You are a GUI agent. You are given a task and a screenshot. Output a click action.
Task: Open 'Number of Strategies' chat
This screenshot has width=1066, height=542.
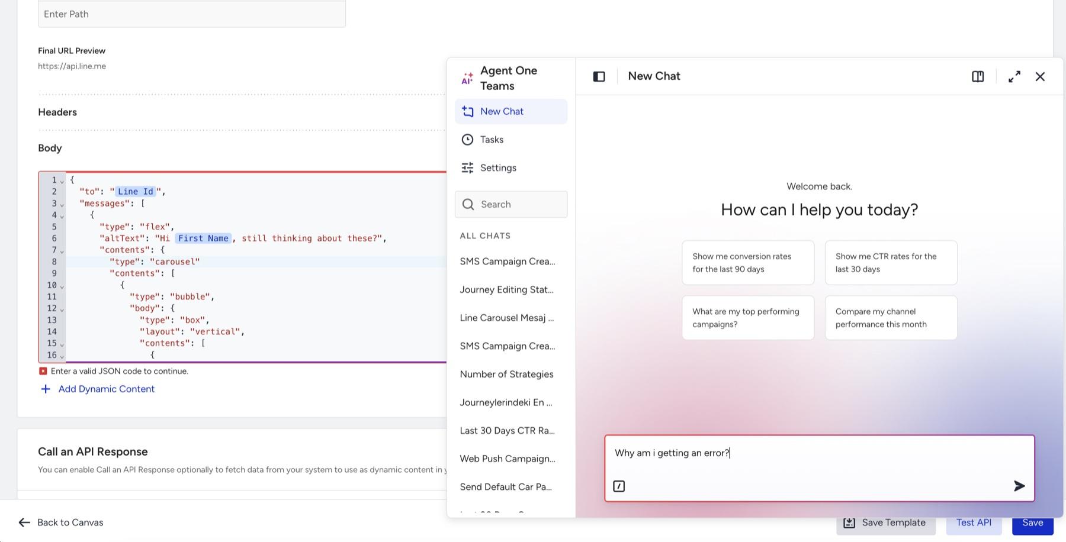(x=507, y=374)
